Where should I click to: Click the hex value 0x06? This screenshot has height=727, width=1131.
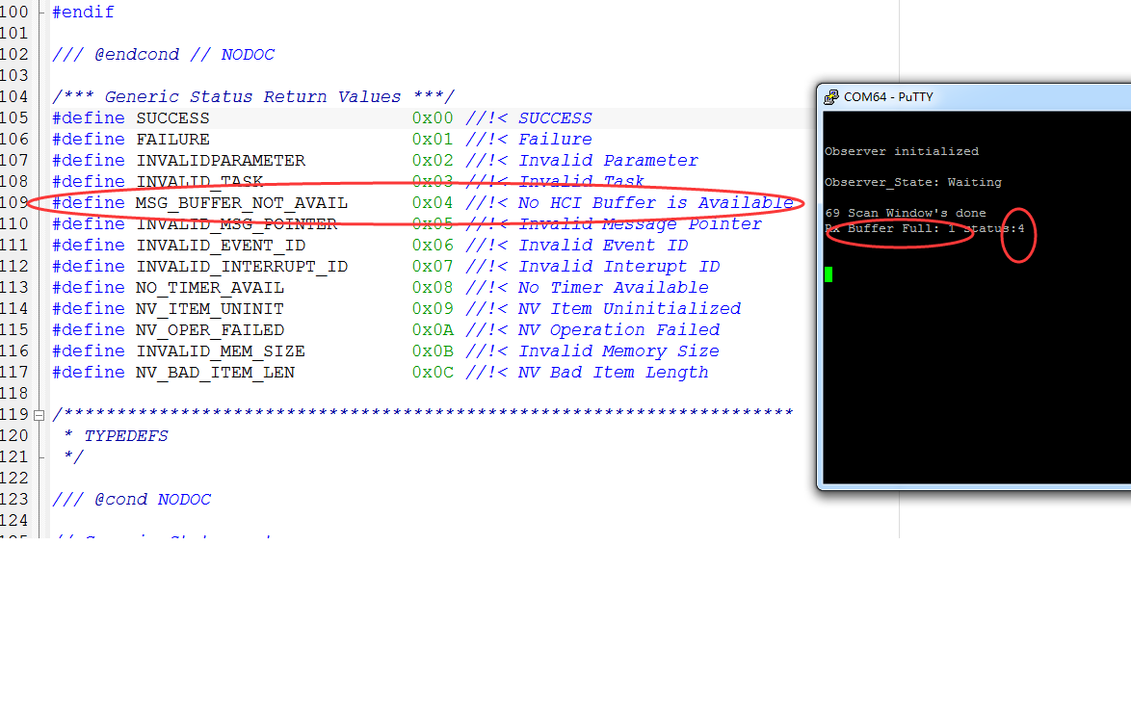[x=433, y=246]
